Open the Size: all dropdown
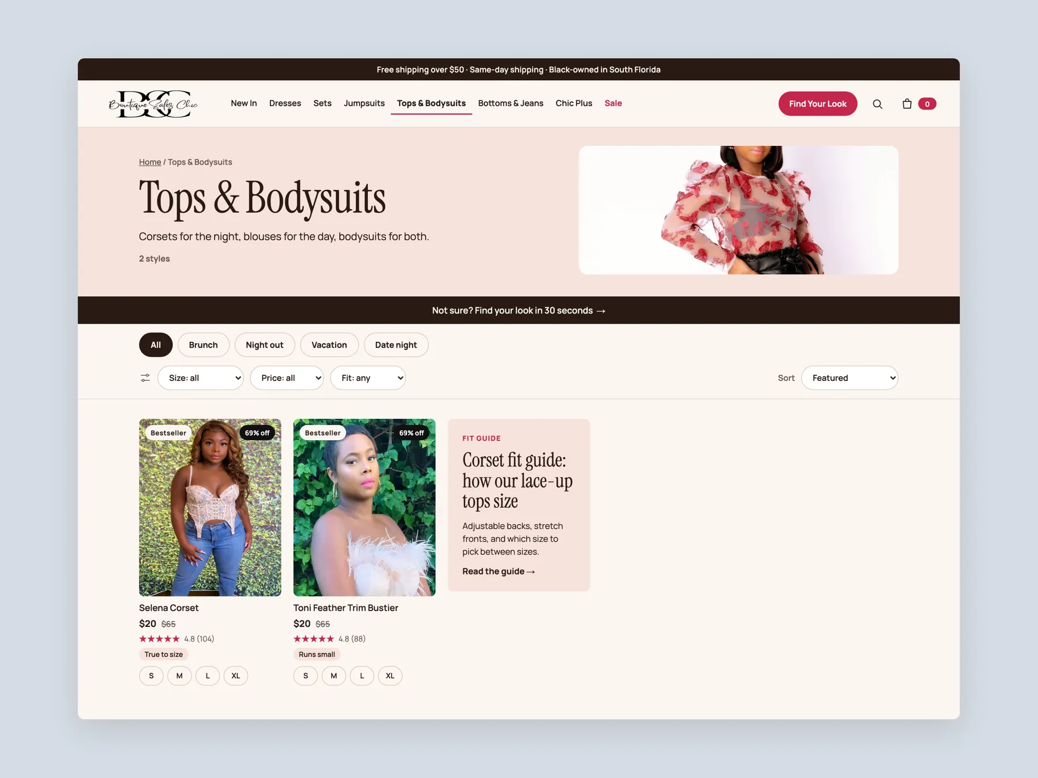1038x778 pixels. [201, 378]
